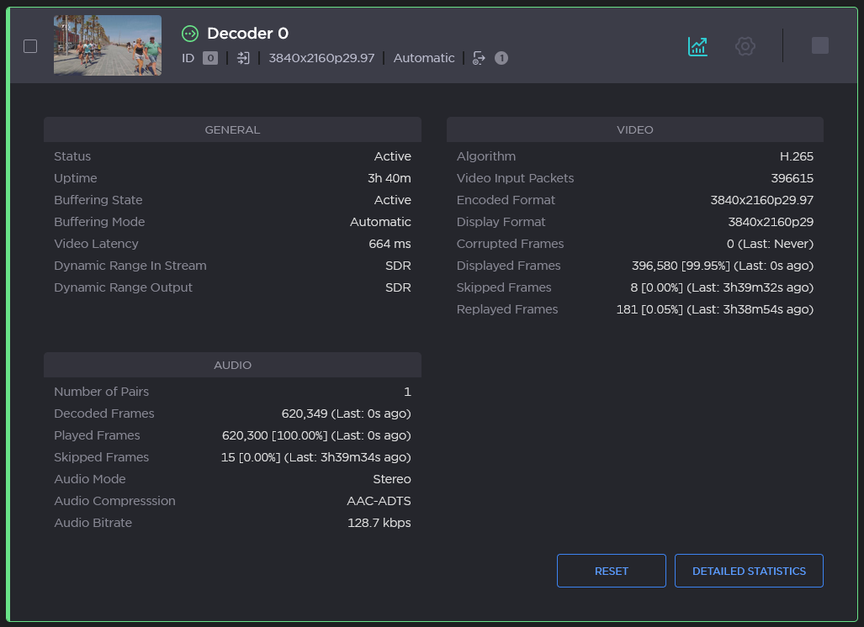The image size is (864, 627).
Task: Click the ID badge showing 0
Action: (210, 58)
